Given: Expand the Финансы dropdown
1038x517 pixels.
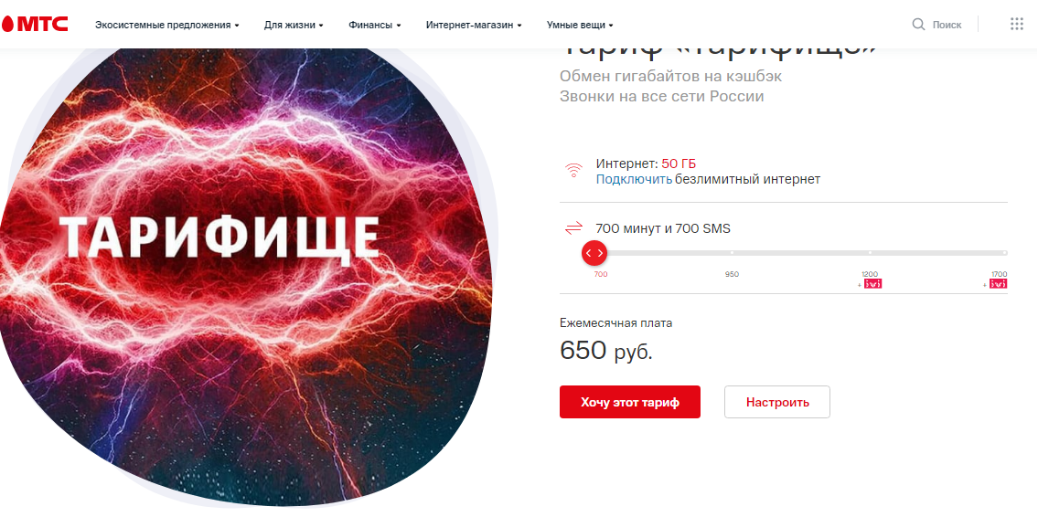Looking at the screenshot, I should (x=374, y=25).
